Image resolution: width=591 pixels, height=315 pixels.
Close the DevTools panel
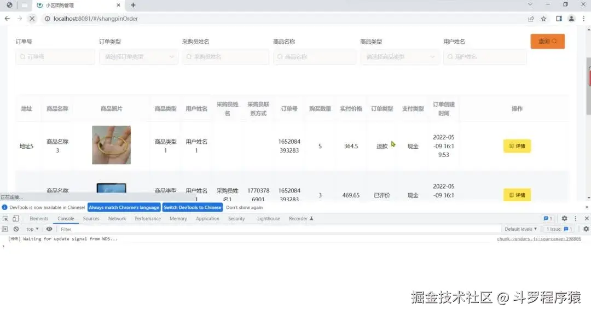[587, 218]
